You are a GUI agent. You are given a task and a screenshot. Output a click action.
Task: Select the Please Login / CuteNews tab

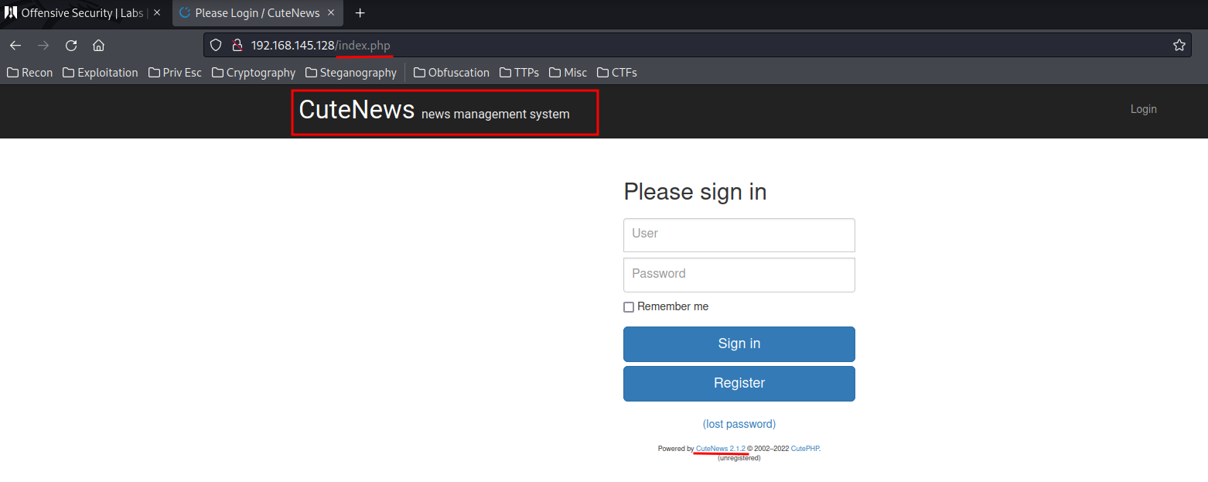click(258, 13)
